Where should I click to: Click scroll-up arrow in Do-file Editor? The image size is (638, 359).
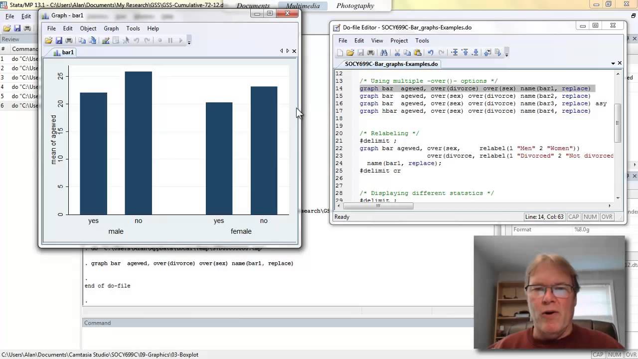coord(618,74)
